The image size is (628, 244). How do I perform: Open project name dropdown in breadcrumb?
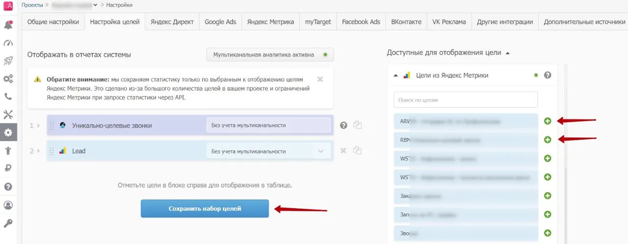pos(95,5)
